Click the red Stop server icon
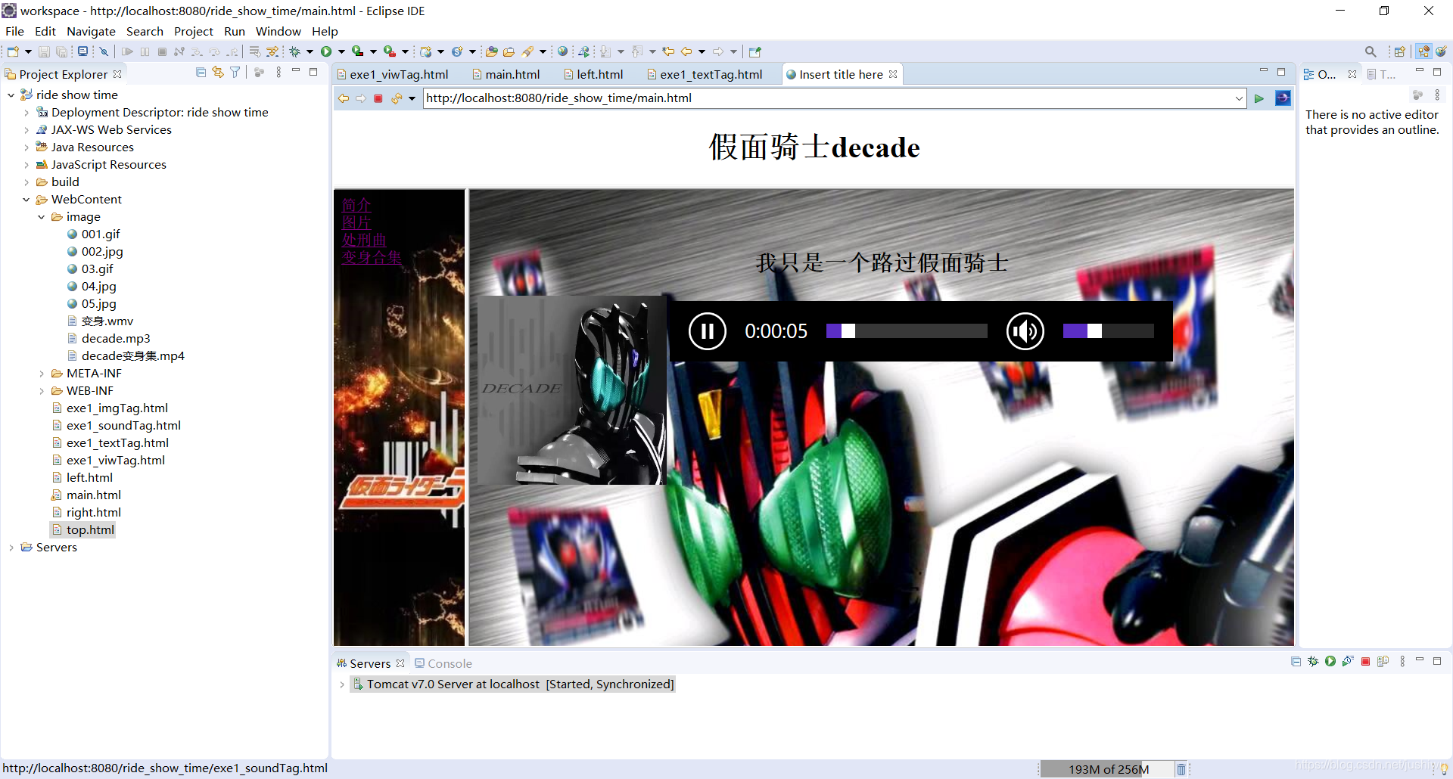This screenshot has width=1453, height=779. tap(1366, 662)
